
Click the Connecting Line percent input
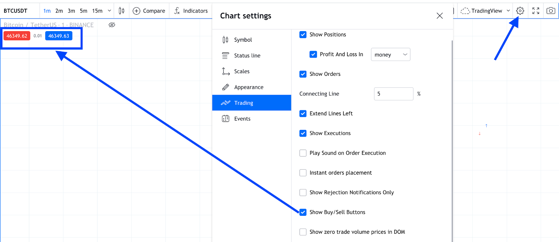click(x=393, y=94)
